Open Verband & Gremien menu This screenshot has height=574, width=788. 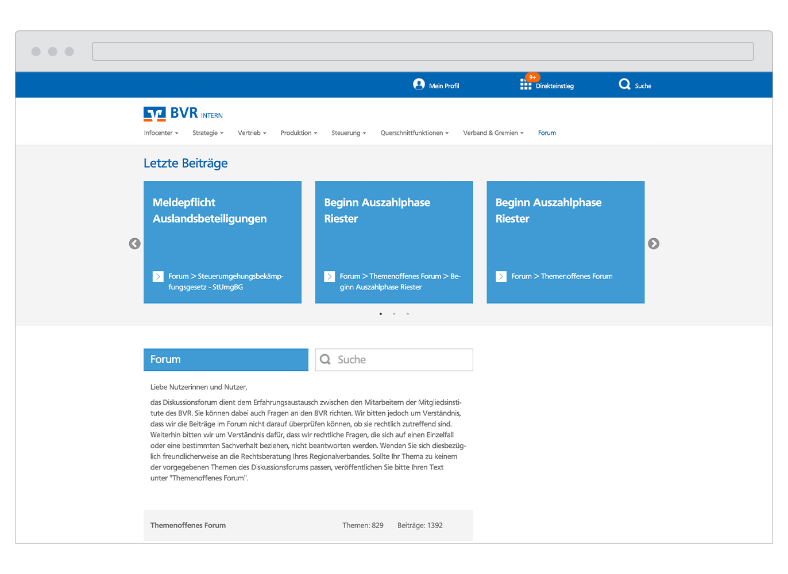click(x=493, y=133)
